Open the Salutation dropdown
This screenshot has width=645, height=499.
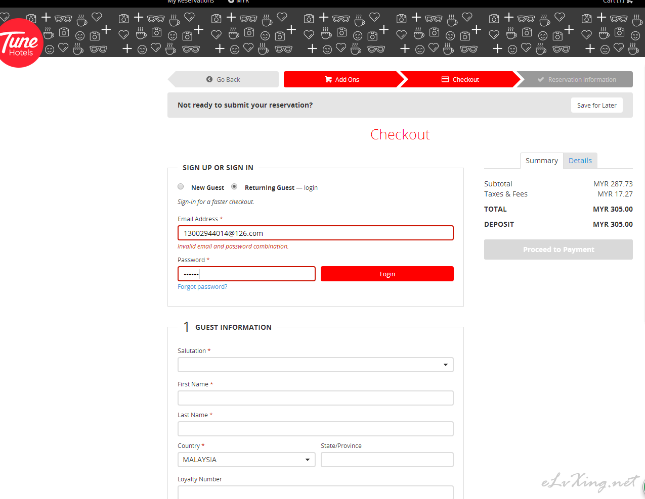tap(315, 365)
